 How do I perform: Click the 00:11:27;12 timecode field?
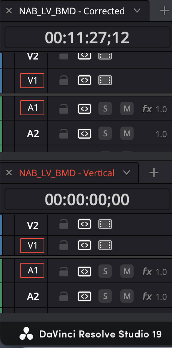coord(87,37)
